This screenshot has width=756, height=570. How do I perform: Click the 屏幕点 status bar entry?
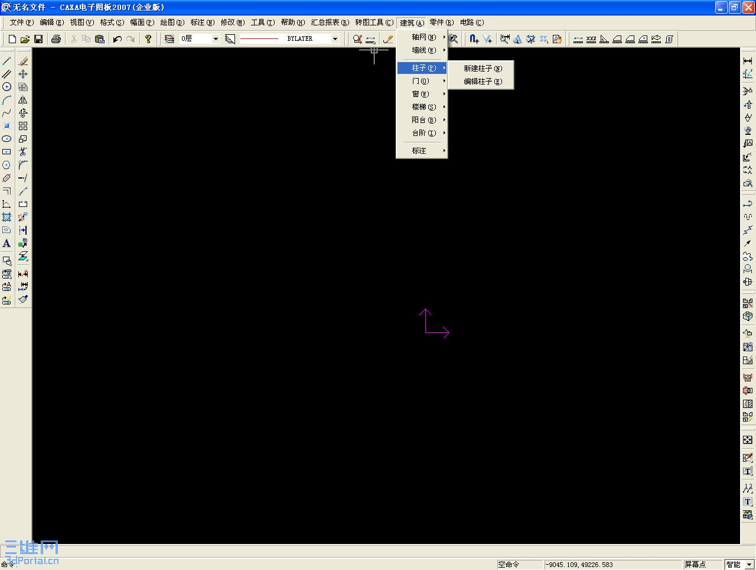click(x=703, y=565)
